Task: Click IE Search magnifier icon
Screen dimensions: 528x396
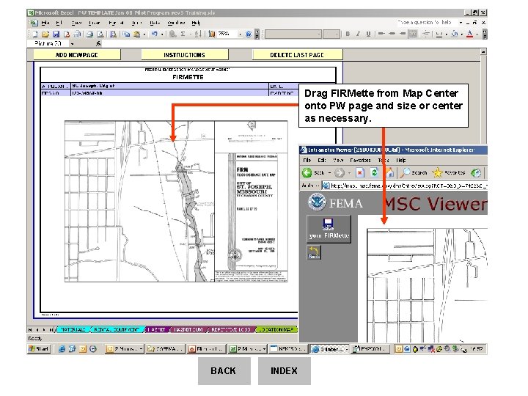Action: tap(405, 173)
